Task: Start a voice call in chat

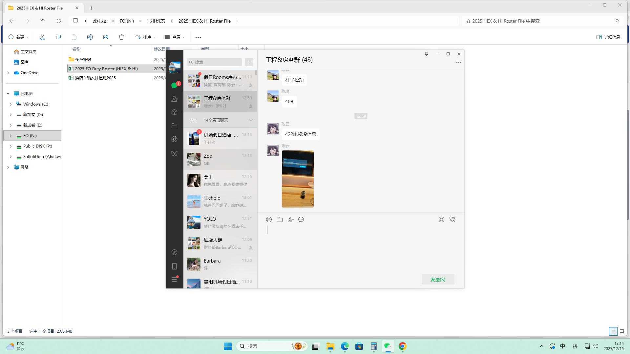Action: tap(452, 220)
